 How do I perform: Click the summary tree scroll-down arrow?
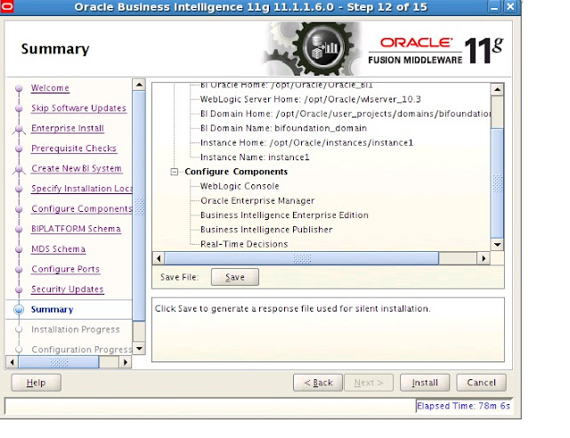pos(497,245)
